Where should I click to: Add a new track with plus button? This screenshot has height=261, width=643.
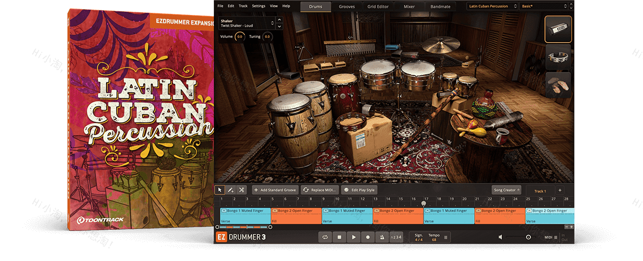(x=559, y=190)
